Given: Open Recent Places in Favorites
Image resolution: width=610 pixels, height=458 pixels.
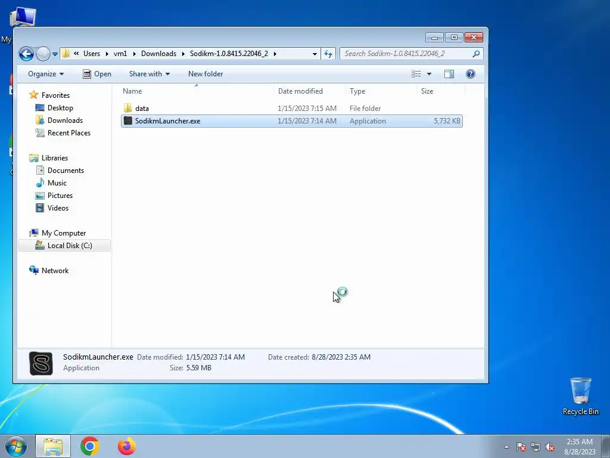Looking at the screenshot, I should pos(69,132).
